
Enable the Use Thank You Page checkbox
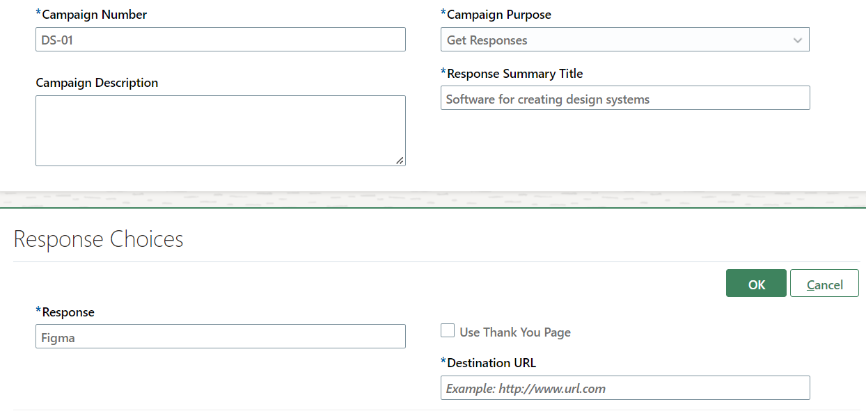pyautogui.click(x=448, y=331)
